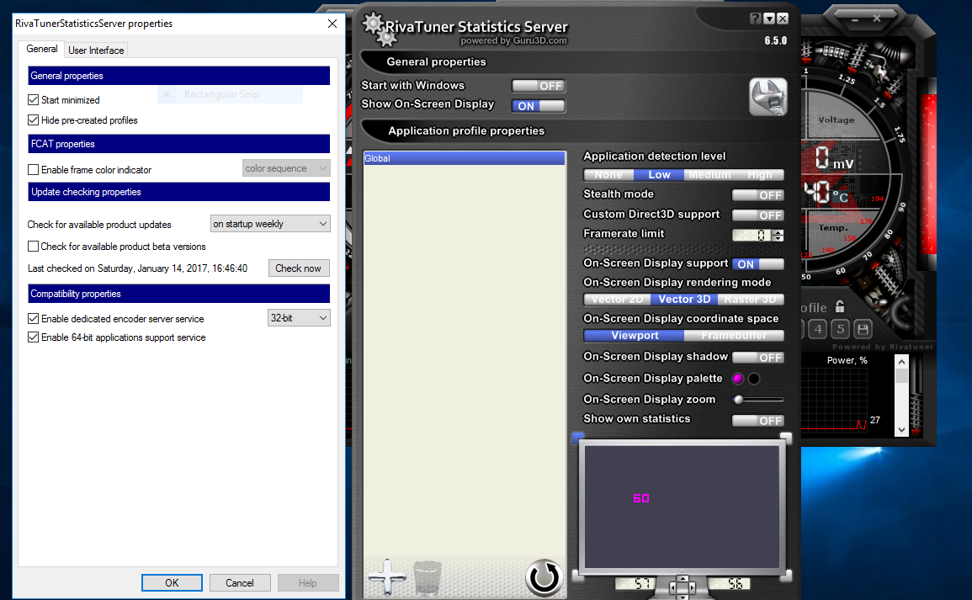Toggle On-Screen Display shadow switch
This screenshot has width=972, height=600.
pos(757,358)
